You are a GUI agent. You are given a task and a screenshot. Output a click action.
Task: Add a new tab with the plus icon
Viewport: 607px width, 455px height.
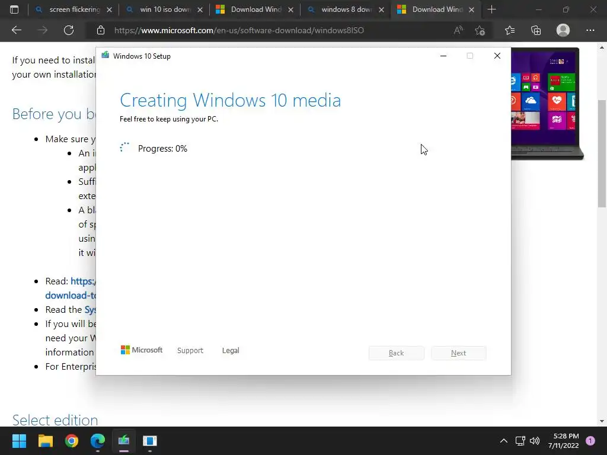point(491,9)
